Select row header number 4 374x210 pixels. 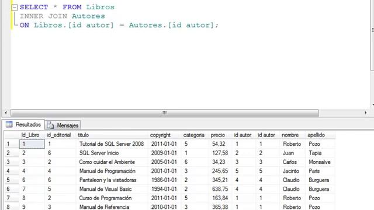(x=12, y=171)
